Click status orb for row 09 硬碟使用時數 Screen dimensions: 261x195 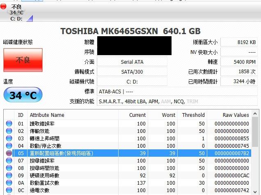9,175
